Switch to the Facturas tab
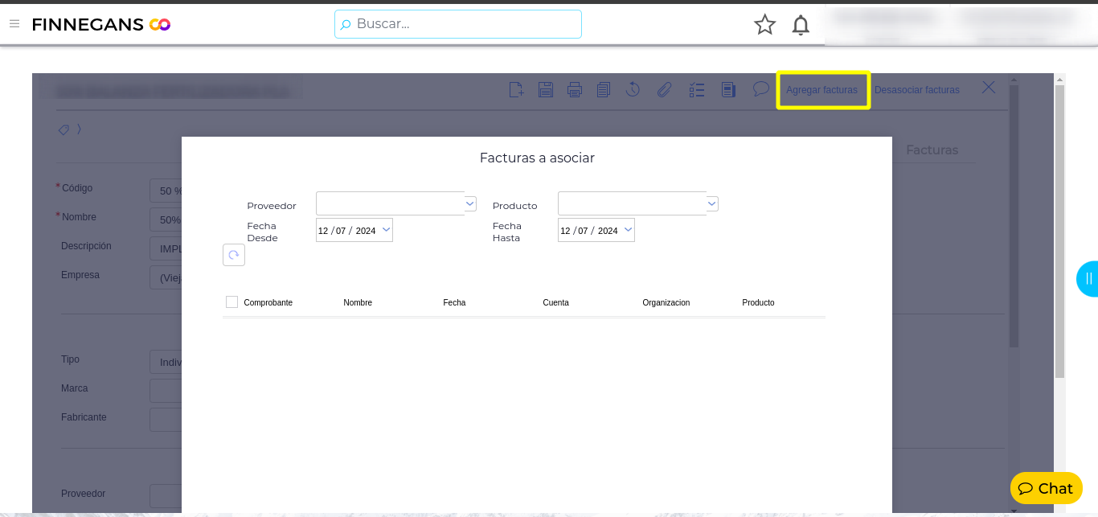The height and width of the screenshot is (517, 1098). (932, 150)
